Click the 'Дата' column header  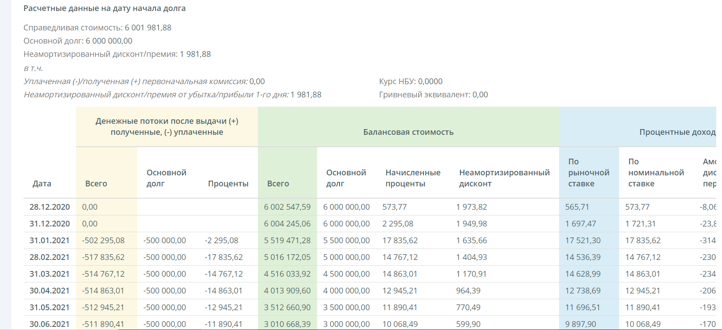42,184
